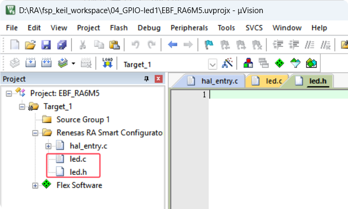The width and height of the screenshot is (348, 209).
Task: Click the Cut scissors icon
Action: point(83,45)
